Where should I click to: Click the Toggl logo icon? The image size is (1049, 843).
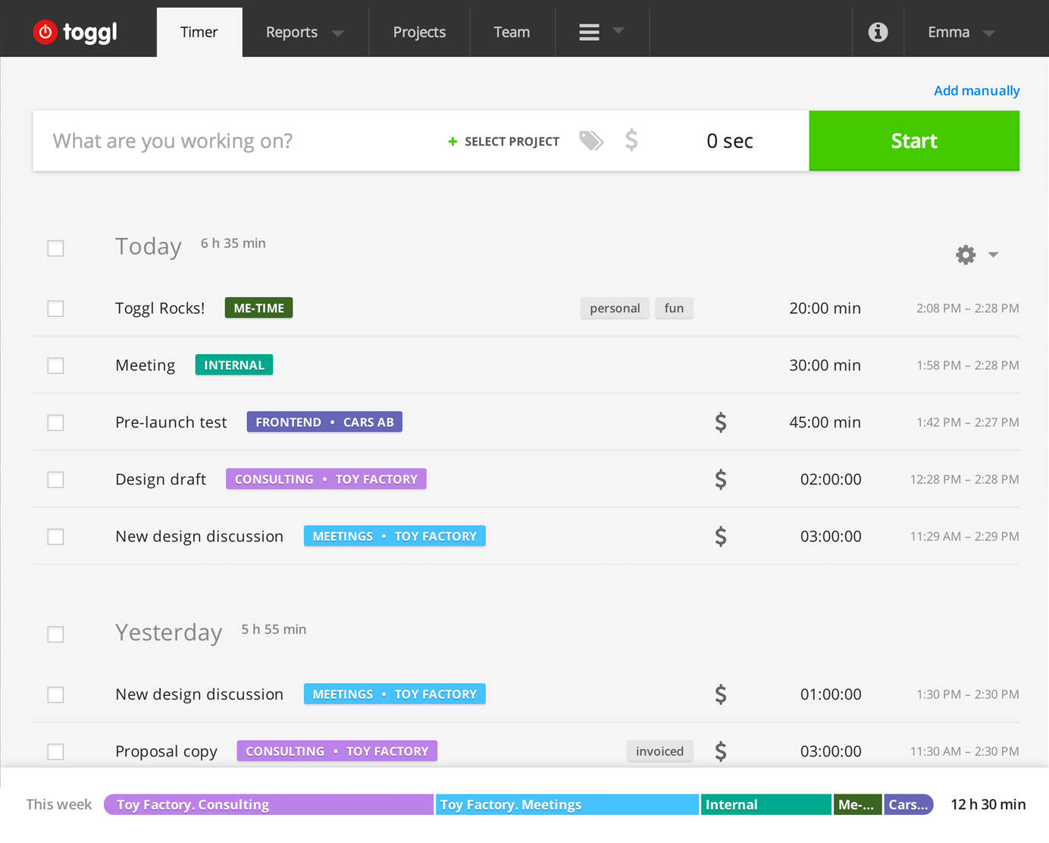tap(45, 32)
